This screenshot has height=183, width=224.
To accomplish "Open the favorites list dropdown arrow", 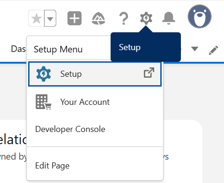I will (50, 18).
